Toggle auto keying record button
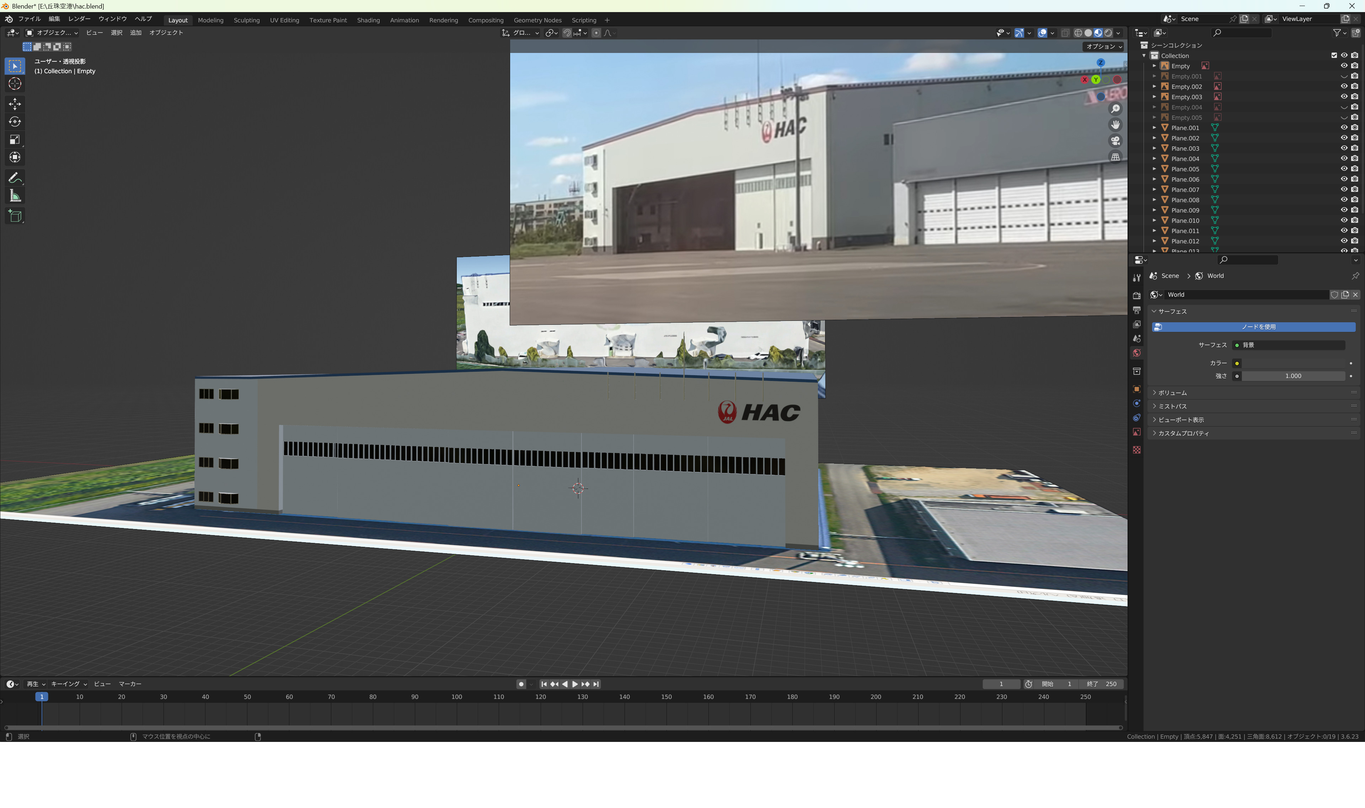This screenshot has height=808, width=1365. pyautogui.click(x=521, y=684)
